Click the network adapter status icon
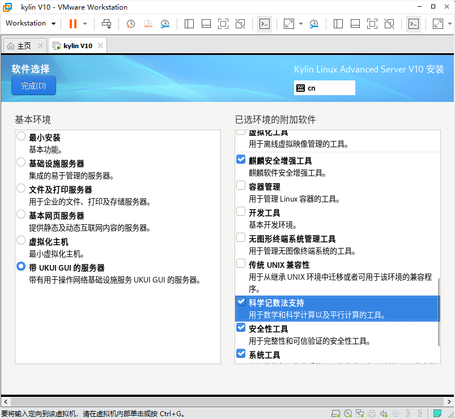Image resolution: width=455 pixels, height=419 pixels. tap(361, 414)
